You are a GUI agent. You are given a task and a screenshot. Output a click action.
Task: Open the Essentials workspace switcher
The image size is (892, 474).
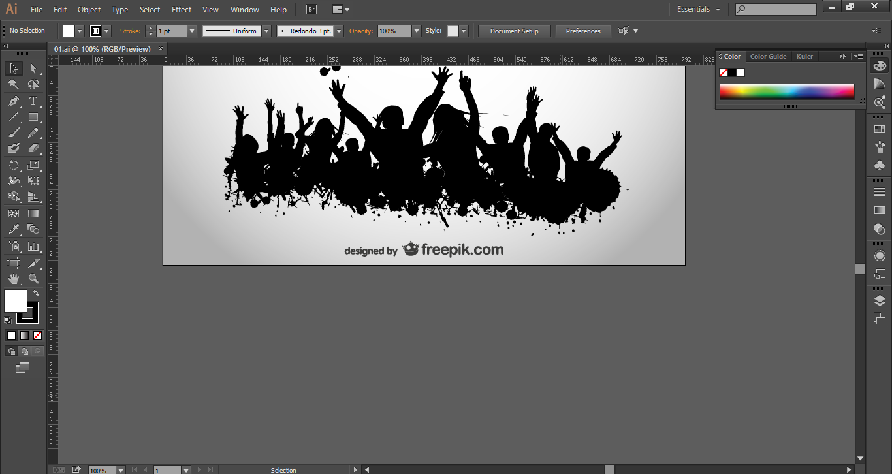pos(698,10)
